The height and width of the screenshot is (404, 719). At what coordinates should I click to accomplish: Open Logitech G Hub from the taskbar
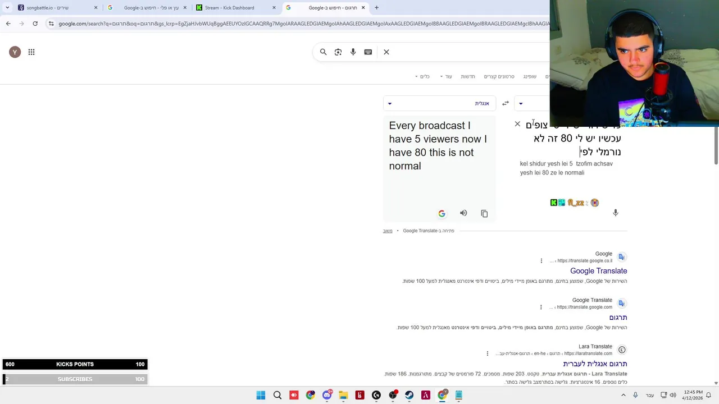376,395
